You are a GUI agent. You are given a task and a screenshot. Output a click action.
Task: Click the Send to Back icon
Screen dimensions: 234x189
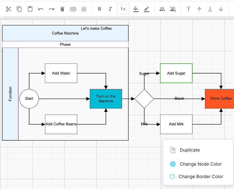(210, 9)
